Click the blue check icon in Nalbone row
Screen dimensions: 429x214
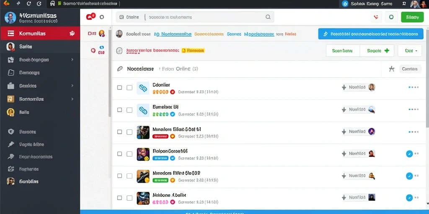coord(409,198)
